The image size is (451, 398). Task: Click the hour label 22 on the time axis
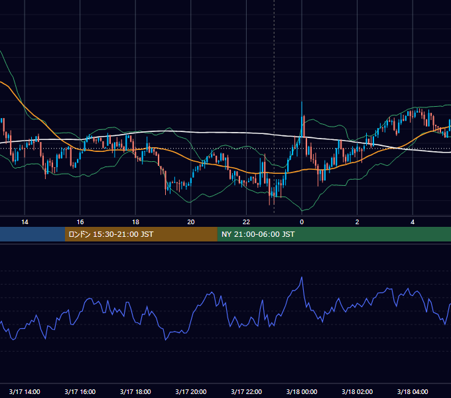coord(246,222)
